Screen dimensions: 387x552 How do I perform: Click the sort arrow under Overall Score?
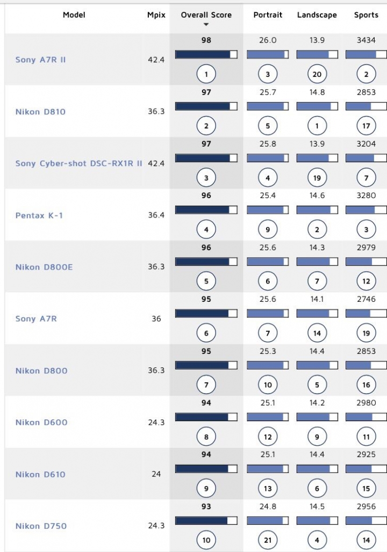[206, 25]
